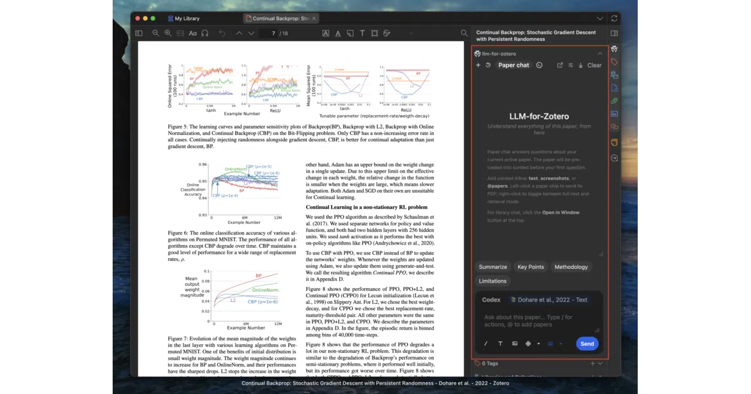Screen dimensions: 751x394
Task: Click the page number field showing 7
Action: (268, 33)
